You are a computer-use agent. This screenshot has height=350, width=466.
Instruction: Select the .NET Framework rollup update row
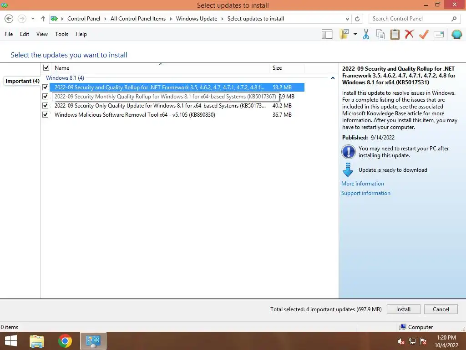177,87
